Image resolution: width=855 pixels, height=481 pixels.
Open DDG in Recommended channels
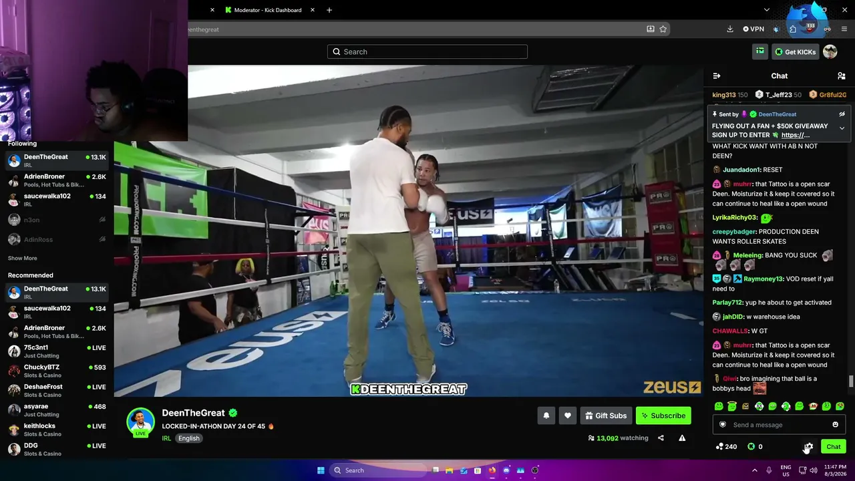pyautogui.click(x=57, y=449)
